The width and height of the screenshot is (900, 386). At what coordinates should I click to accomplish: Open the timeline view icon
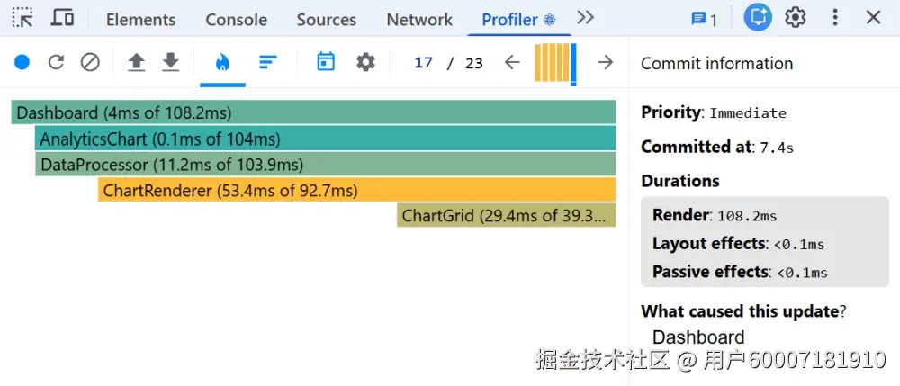(x=326, y=62)
